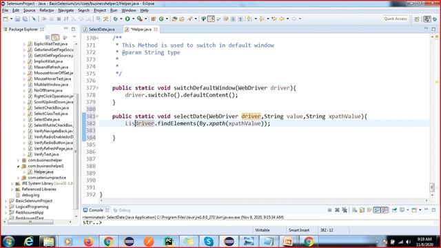441x248 pixels.
Task: Click the volume icon in system tray
Action: click(408, 242)
